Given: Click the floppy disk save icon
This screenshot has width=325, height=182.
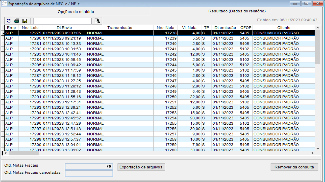Looking at the screenshot, I should click(x=25, y=21).
